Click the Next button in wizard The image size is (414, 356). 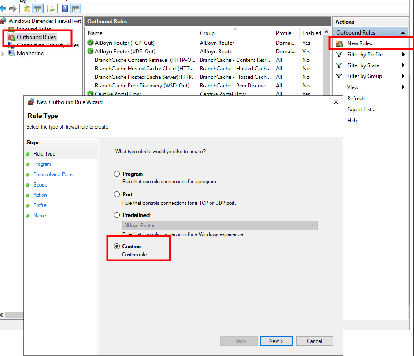[x=276, y=341]
